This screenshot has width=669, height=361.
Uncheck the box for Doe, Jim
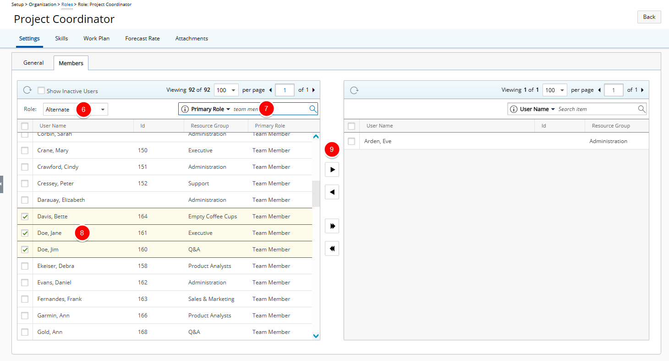[25, 250]
